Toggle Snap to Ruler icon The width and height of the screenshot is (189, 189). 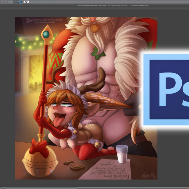14,2
